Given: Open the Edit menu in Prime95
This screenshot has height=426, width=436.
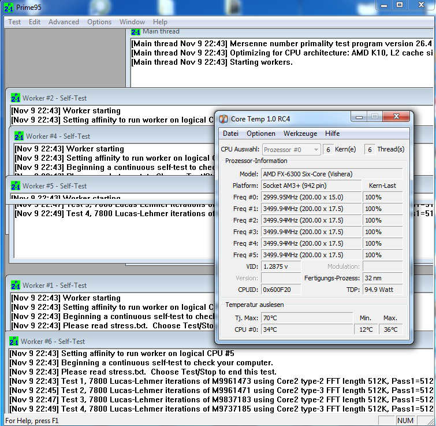Looking at the screenshot, I should point(35,22).
